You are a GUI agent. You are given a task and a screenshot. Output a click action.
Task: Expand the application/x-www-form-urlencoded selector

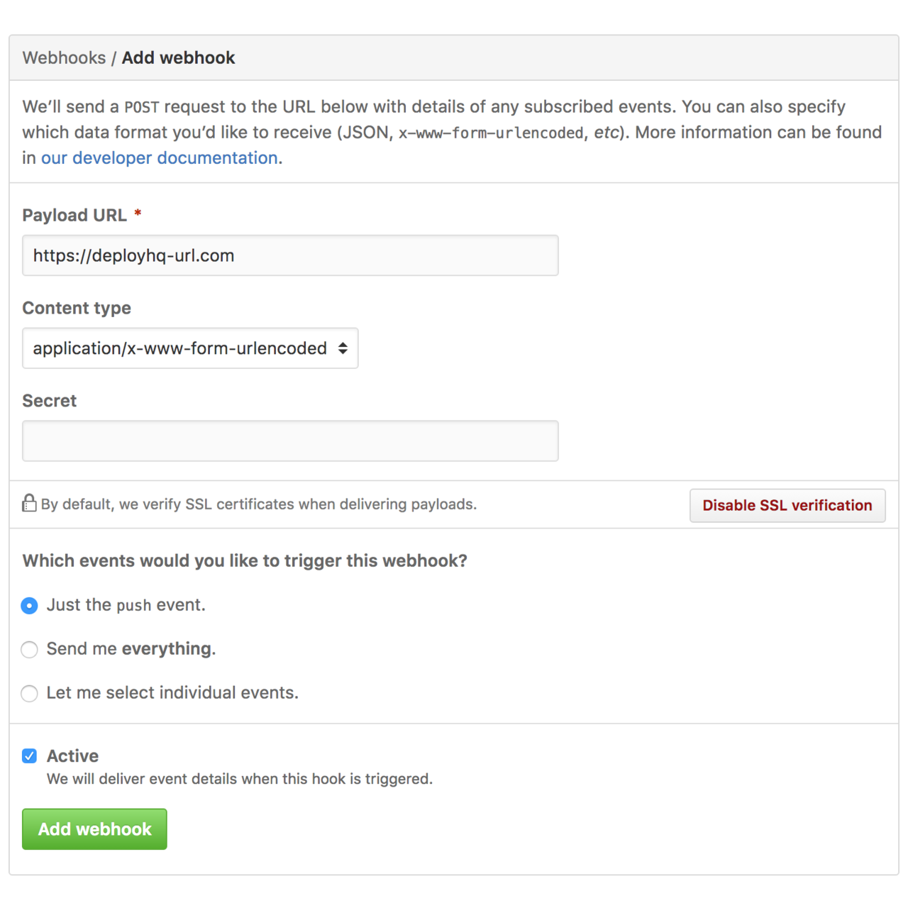(x=190, y=348)
